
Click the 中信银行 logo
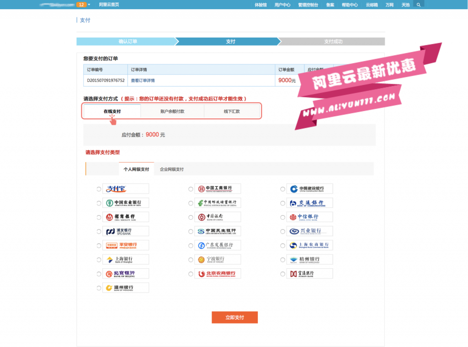pos(309,217)
